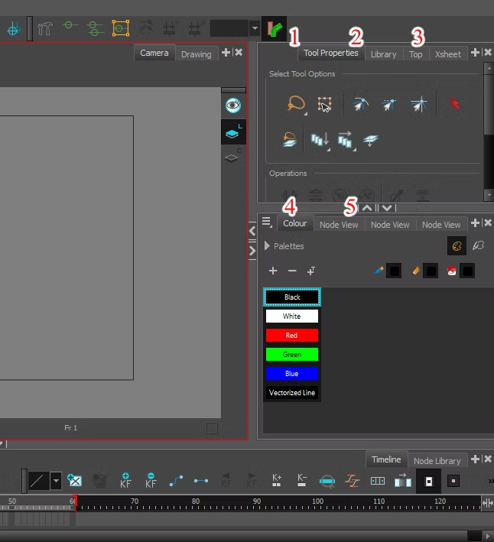Click the paintbrush colour icon
This screenshot has width=494, height=542.
point(379,271)
